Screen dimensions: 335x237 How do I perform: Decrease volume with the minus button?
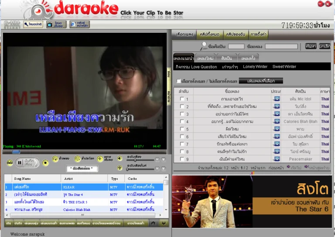[x=157, y=159]
